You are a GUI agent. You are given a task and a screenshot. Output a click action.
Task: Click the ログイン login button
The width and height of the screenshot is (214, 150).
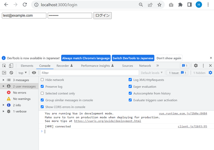coord(102,15)
